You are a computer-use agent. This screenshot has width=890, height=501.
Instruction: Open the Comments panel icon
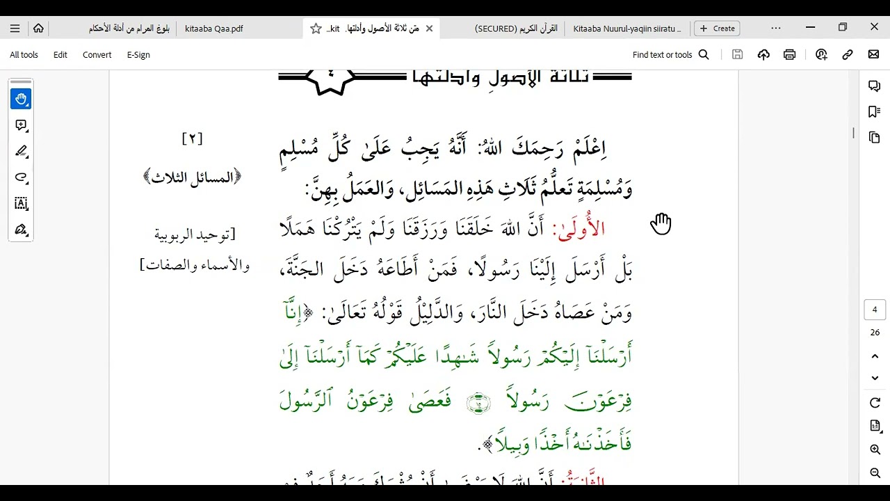pos(875,86)
